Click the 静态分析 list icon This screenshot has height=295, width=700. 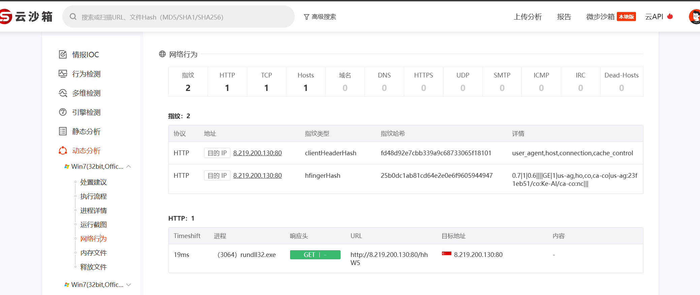63,131
